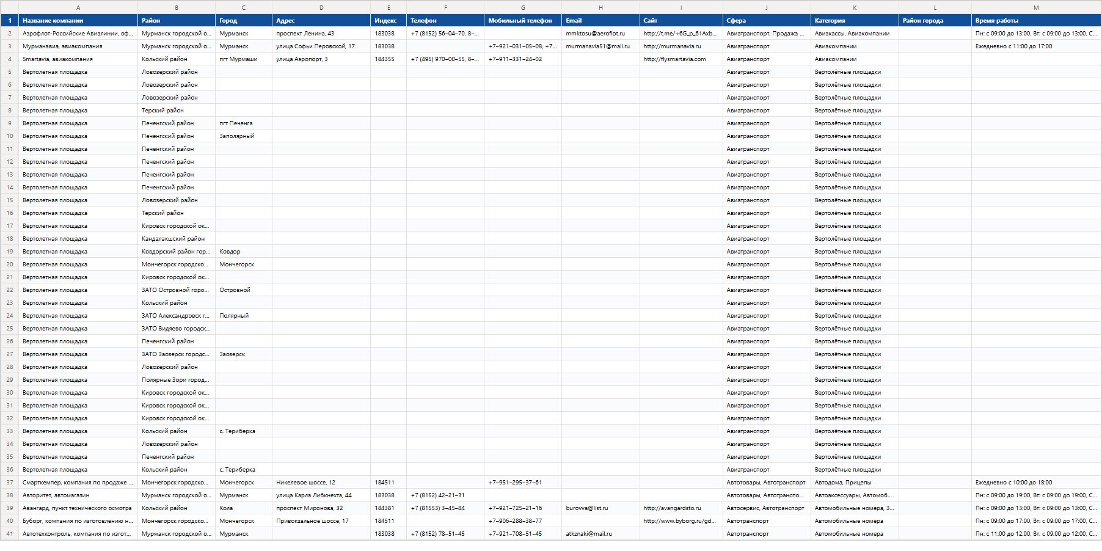The image size is (1102, 551).
Task: Select the 'Авторитет, автомагазин' cell
Action: [x=78, y=495]
